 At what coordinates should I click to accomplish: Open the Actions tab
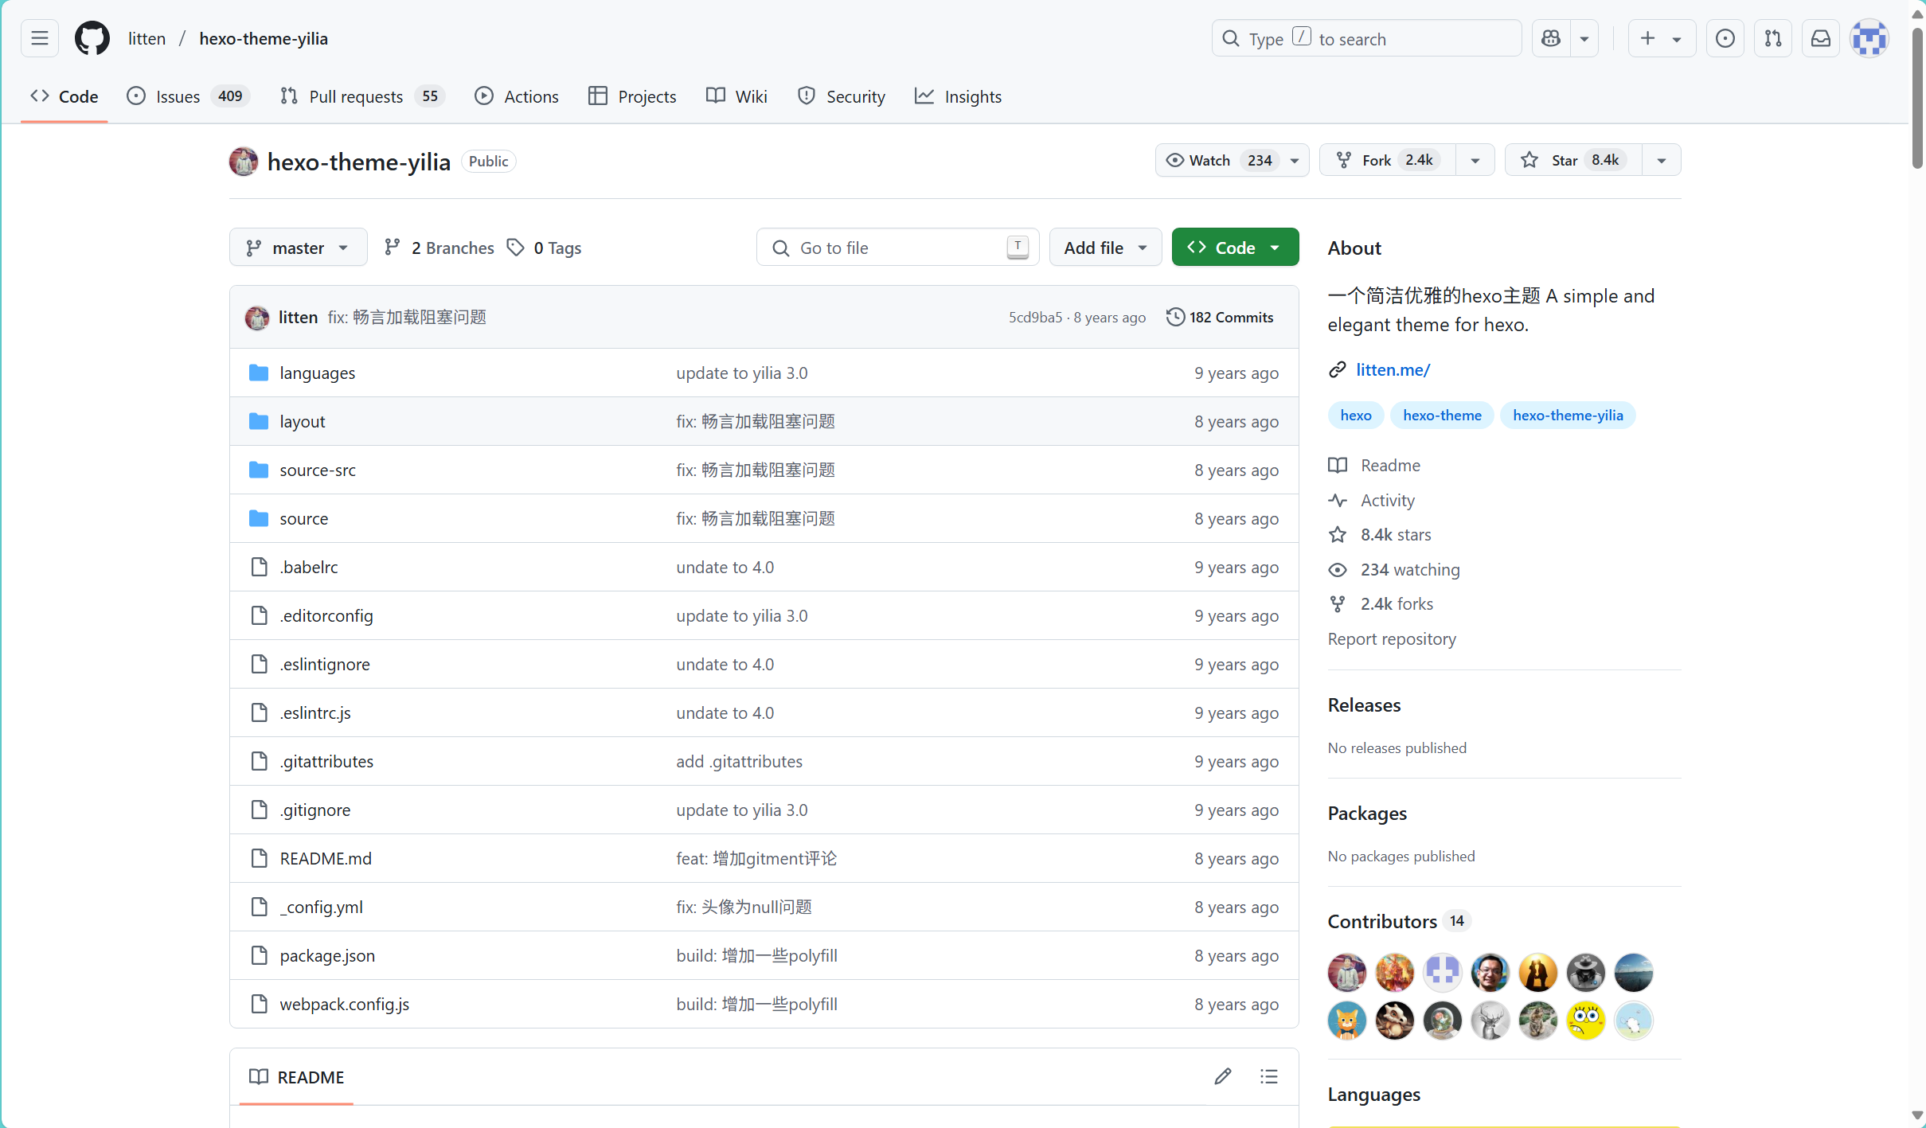point(517,96)
